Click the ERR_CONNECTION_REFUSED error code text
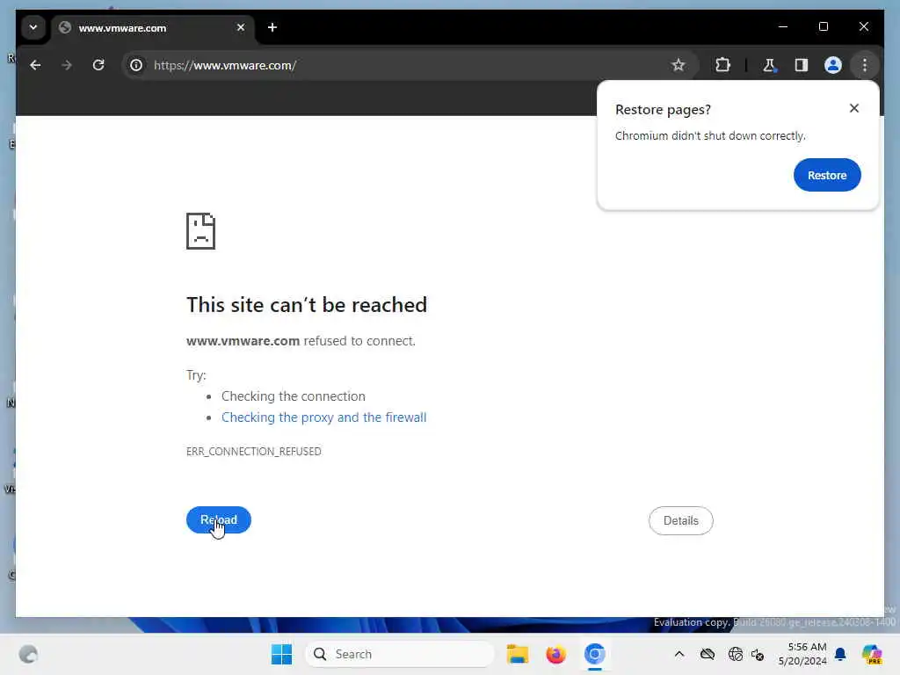 pyautogui.click(x=254, y=452)
